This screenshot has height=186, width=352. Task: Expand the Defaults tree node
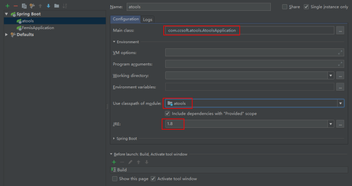[x=6, y=35]
